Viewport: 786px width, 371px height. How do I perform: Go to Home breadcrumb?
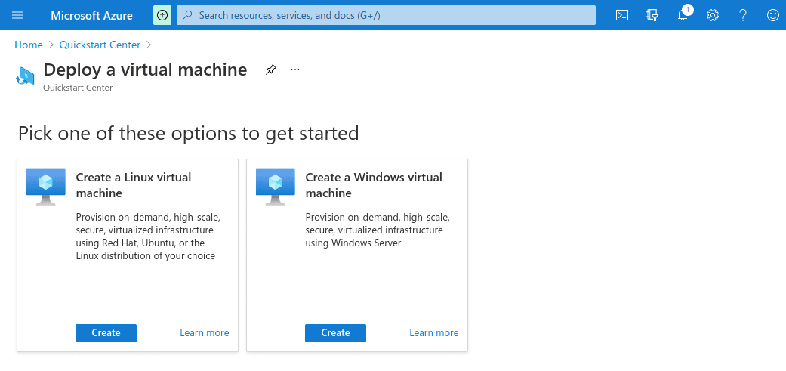point(29,45)
